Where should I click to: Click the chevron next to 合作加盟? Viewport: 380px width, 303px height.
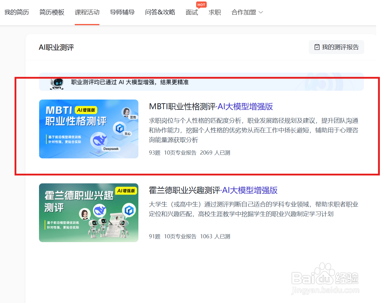[x=261, y=12]
